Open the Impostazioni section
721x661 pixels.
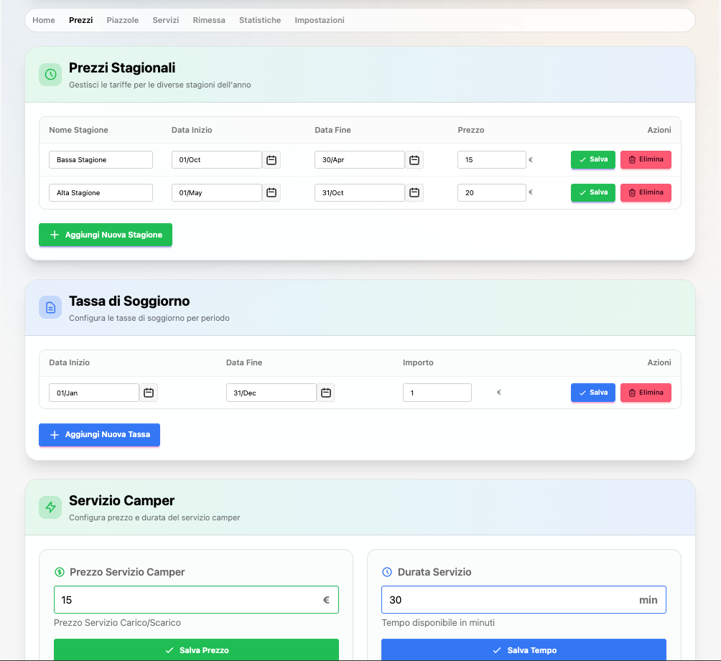coord(320,20)
